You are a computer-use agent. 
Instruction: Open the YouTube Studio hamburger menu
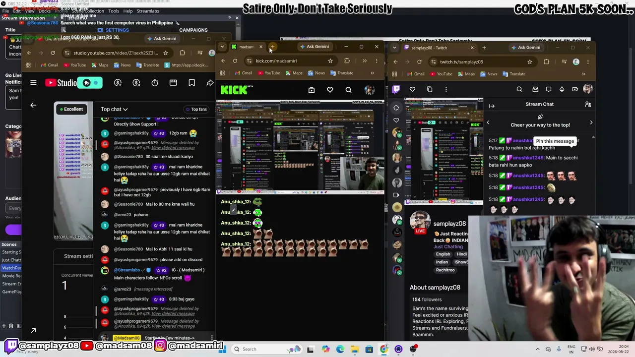tap(33, 83)
